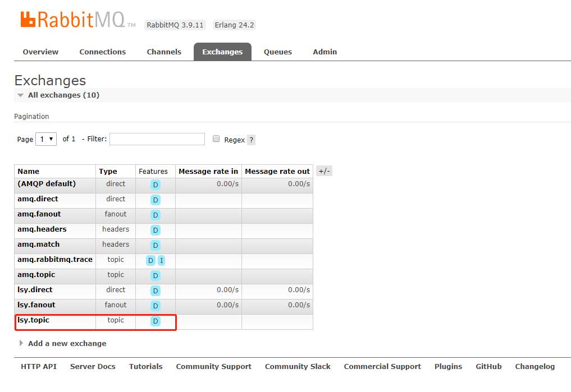The image size is (571, 392).
Task: Open the amq.match exchange
Action: coord(38,245)
